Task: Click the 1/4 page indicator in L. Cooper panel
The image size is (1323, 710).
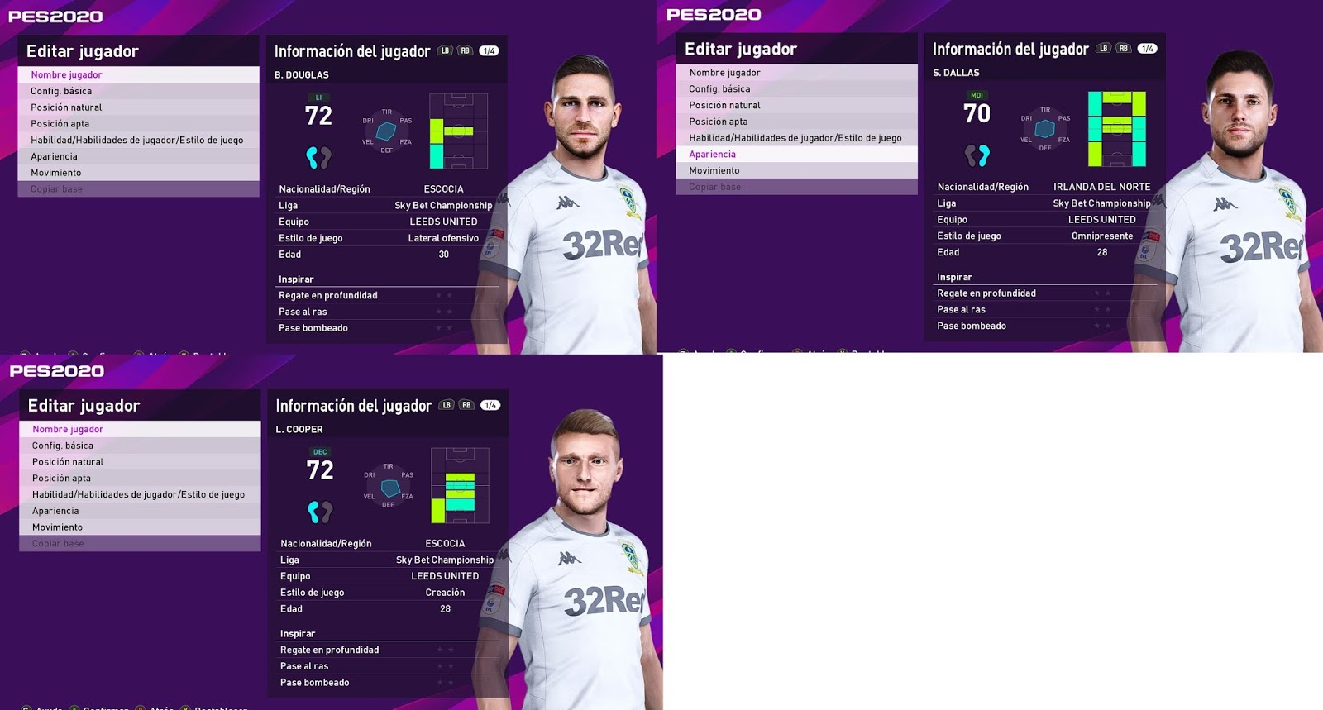Action: (x=490, y=405)
